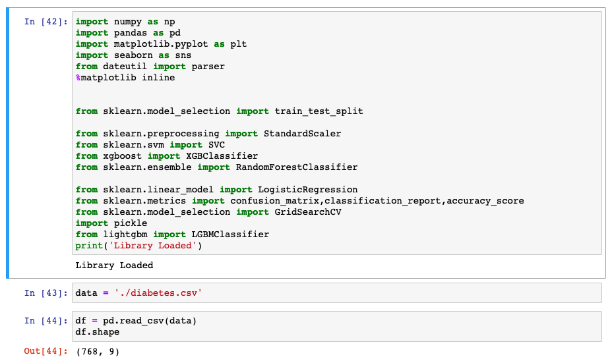Viewport: 610px width, 363px height.
Task: Select the imports code cell In [42]
Action: 336,133
